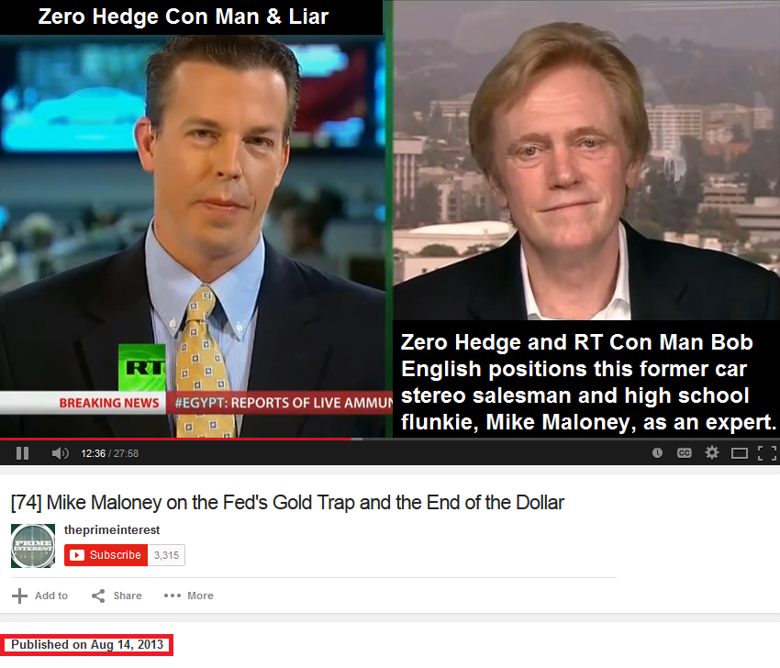Toggle closed captions CC button
This screenshot has width=780, height=668.
tap(685, 453)
